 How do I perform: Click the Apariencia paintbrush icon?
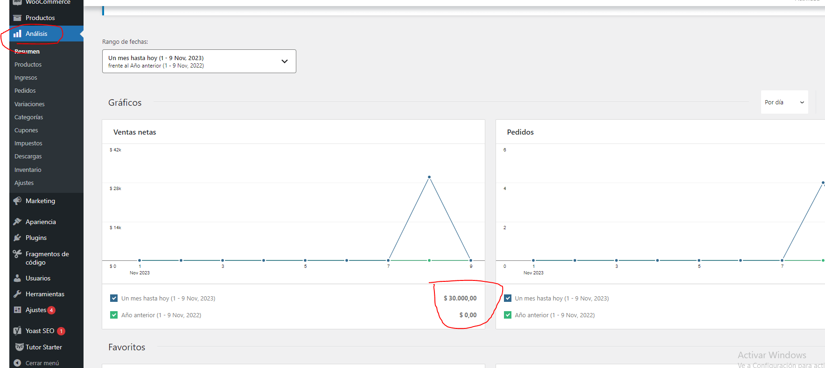(17, 222)
